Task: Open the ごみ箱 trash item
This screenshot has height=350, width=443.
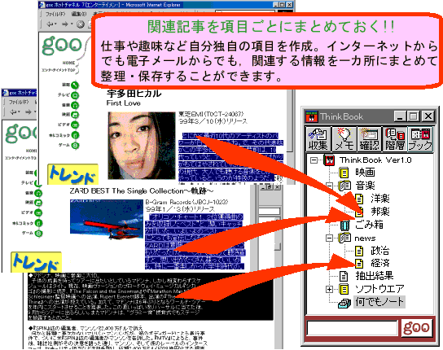Action: (362, 225)
